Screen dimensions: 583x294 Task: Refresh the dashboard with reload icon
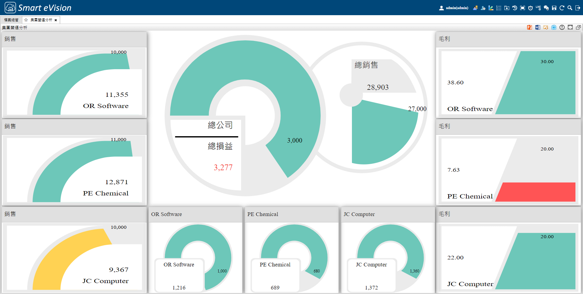(x=562, y=8)
